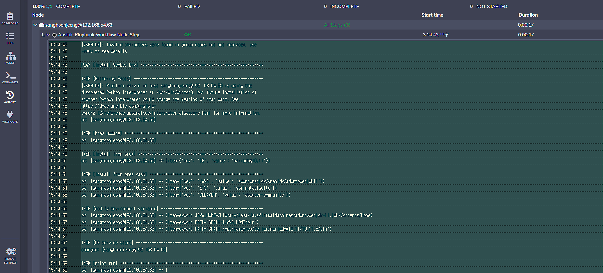
Task: Click the export PATH $JAVA_HOME/bin log line
Action: 170,222
